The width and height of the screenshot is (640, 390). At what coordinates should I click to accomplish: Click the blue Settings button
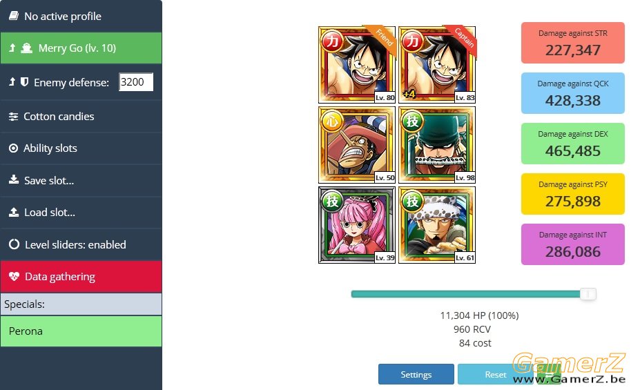(416, 374)
